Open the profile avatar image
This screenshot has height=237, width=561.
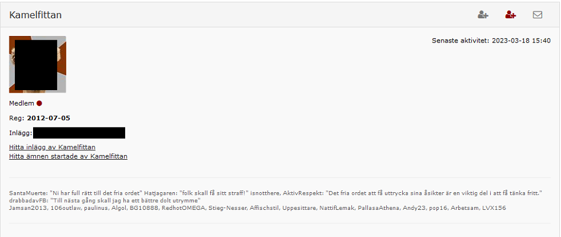coord(38,64)
